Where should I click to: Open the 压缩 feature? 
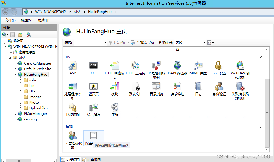(x=114, y=108)
